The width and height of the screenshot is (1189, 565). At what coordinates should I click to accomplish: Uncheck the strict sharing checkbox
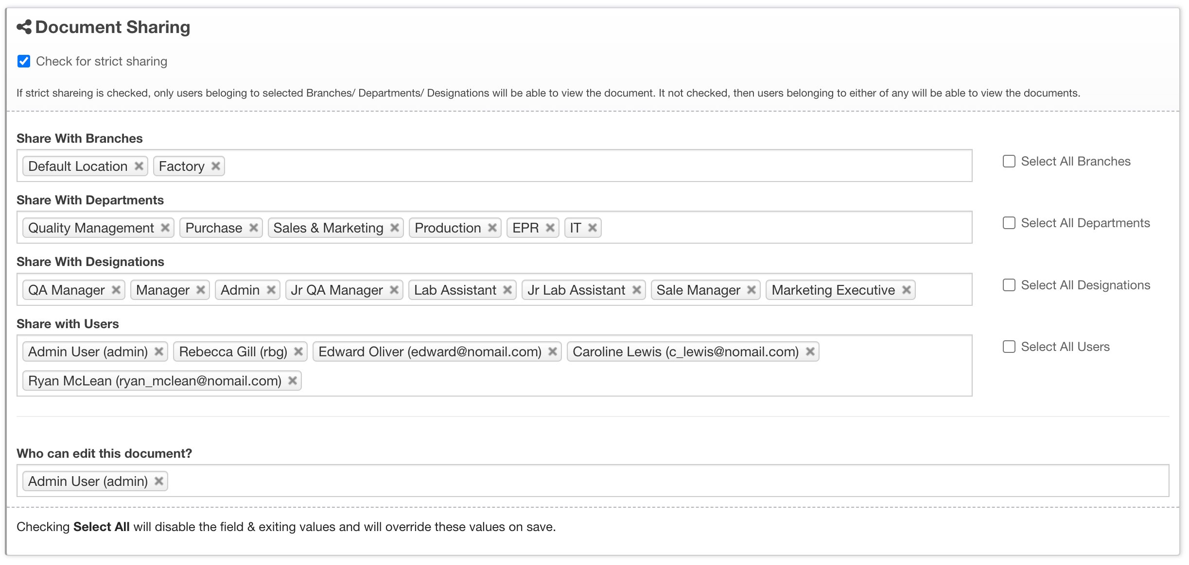coord(24,61)
